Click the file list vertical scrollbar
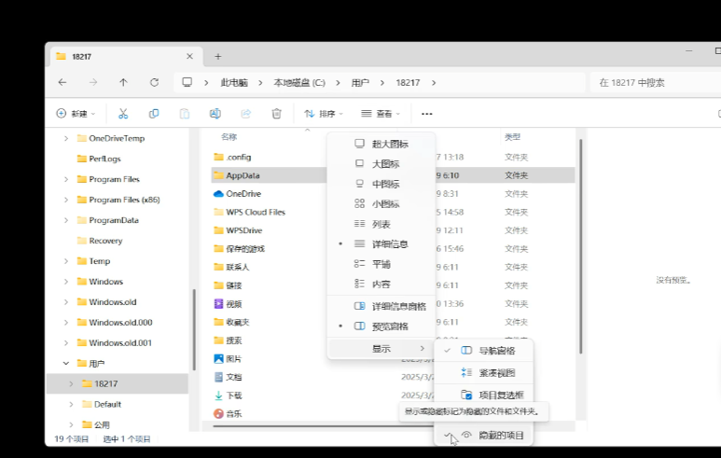Screen dimensions: 721x458 pos(580,246)
